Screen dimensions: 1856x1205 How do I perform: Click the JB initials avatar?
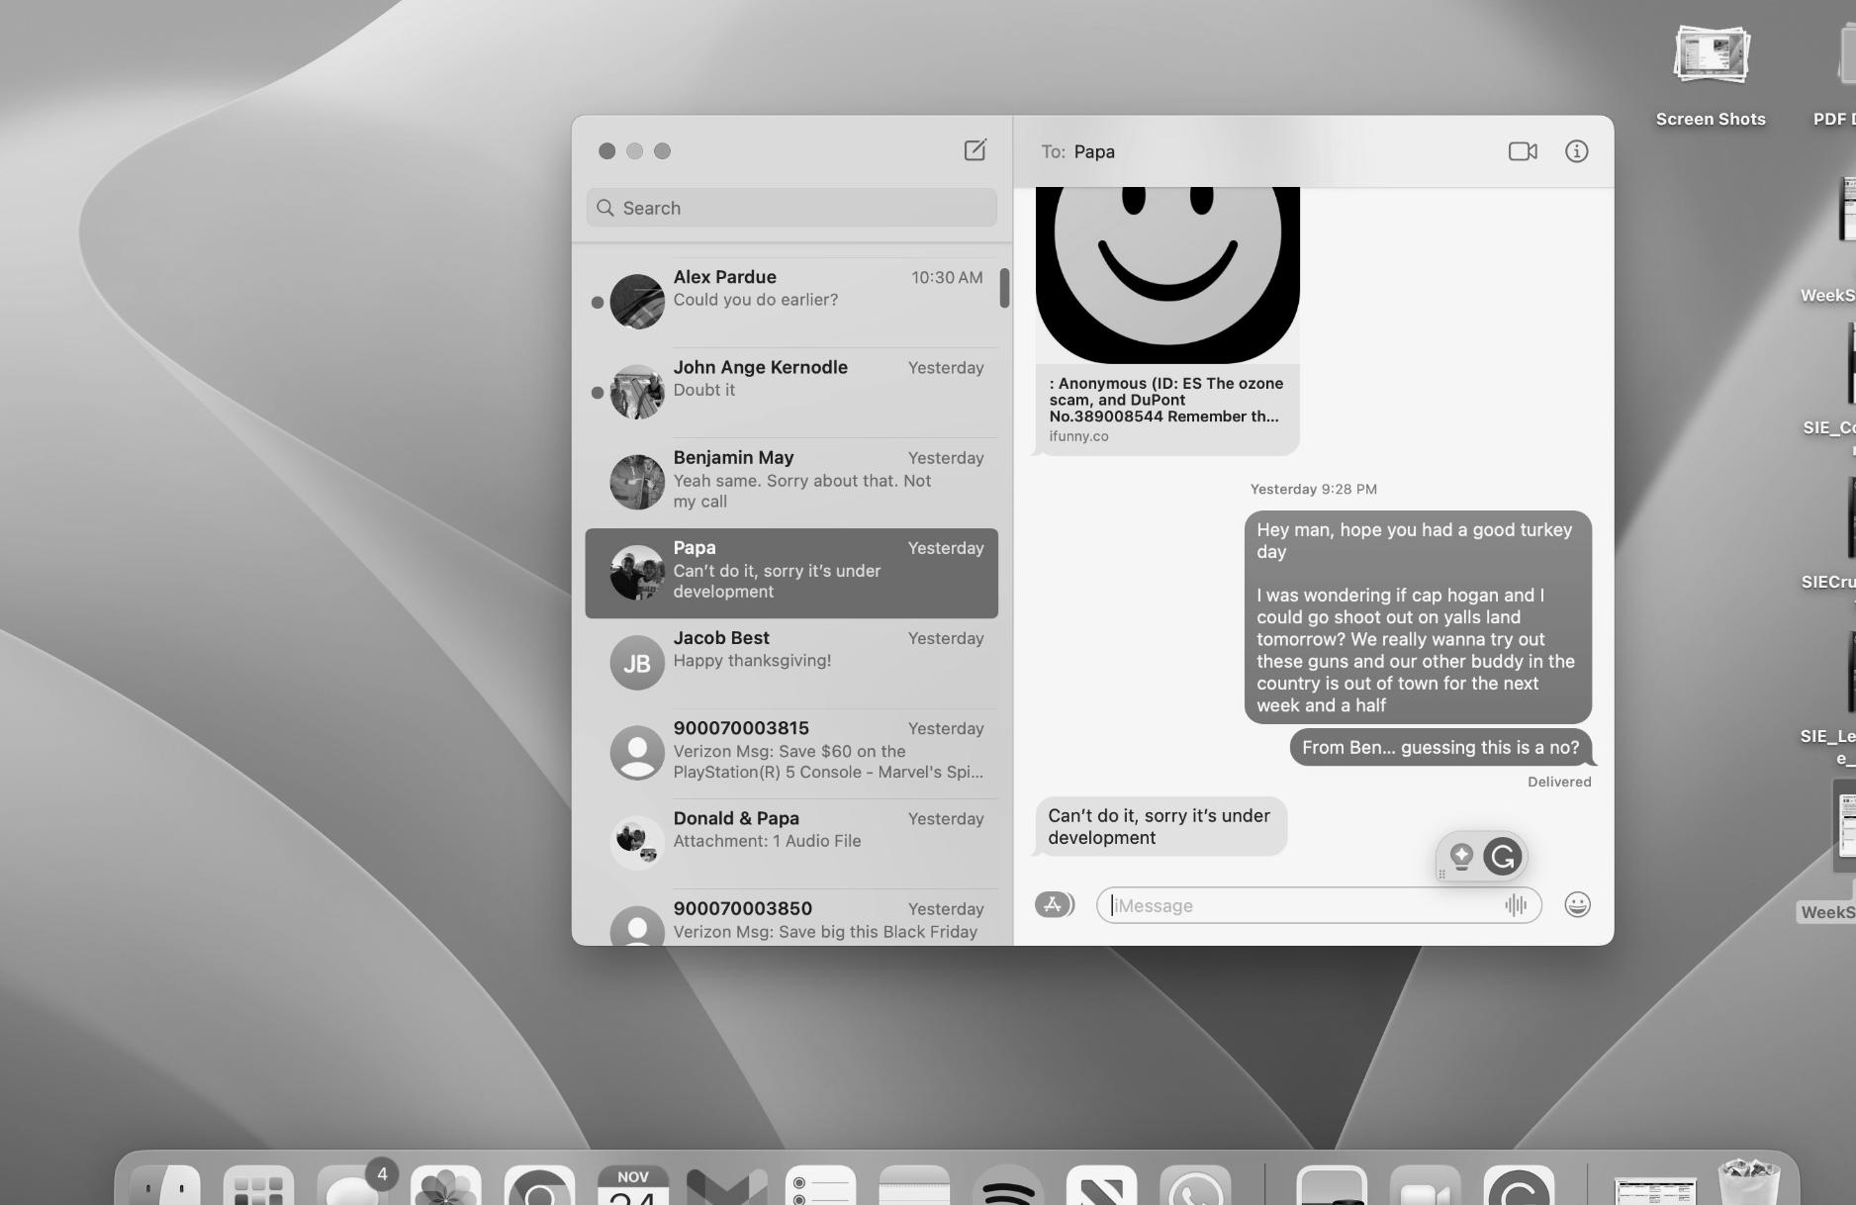(637, 663)
